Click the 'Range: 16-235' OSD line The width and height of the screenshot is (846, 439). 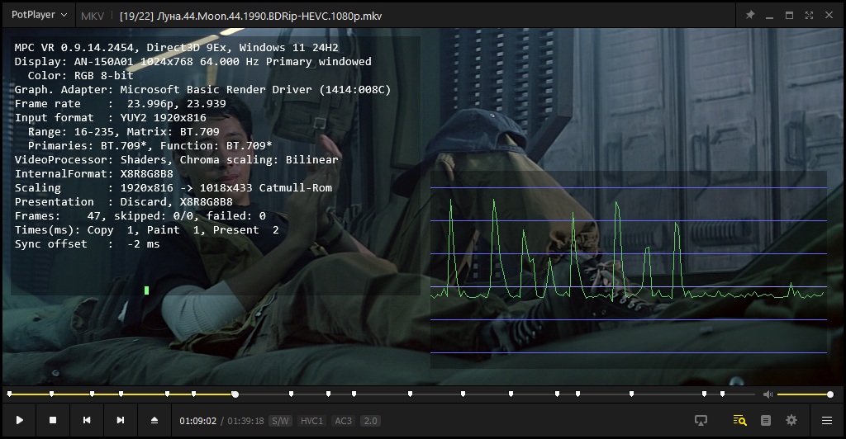pyautogui.click(x=124, y=131)
